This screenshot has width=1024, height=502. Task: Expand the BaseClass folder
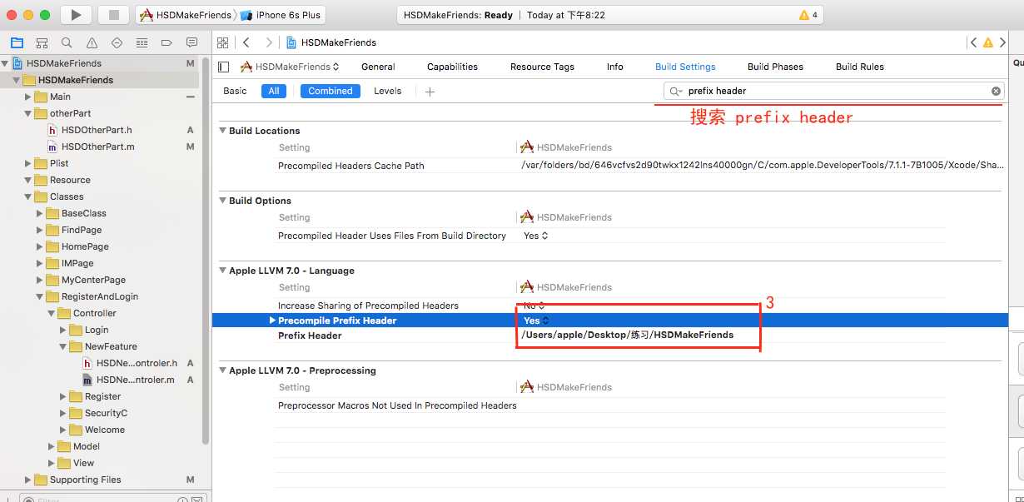pyautogui.click(x=41, y=213)
